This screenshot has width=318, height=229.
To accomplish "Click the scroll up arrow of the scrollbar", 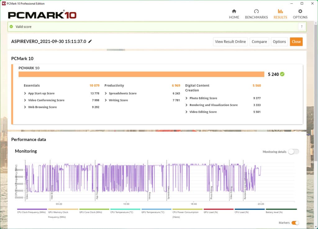I will pos(316,23).
